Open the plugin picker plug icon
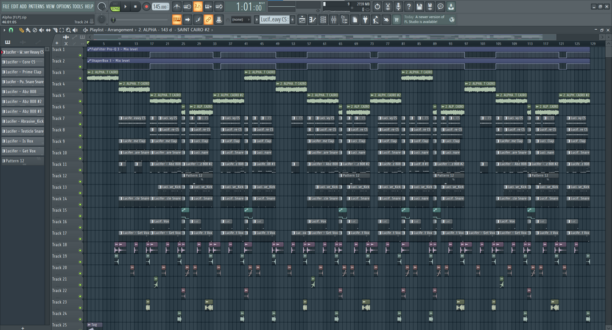The height and width of the screenshot is (330, 612). (365, 20)
